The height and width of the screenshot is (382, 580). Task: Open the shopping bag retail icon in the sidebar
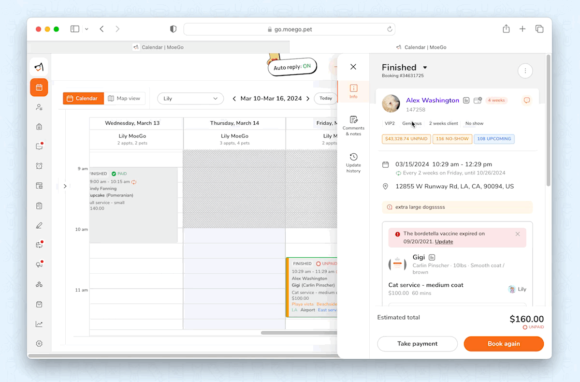(x=39, y=304)
